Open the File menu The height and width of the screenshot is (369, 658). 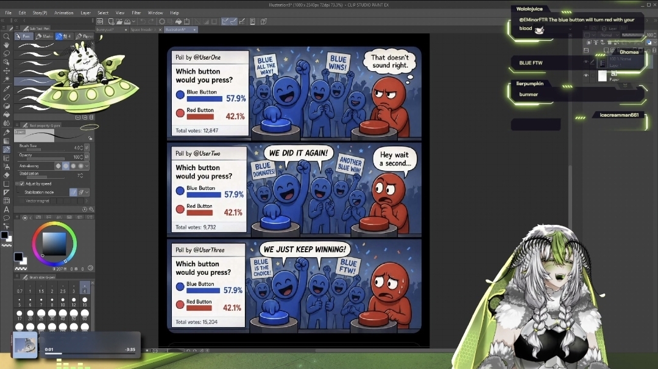pos(8,13)
